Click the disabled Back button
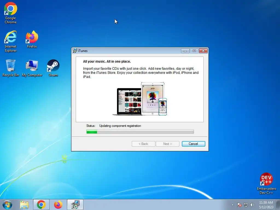This screenshot has height=210, width=280. pos(143,144)
